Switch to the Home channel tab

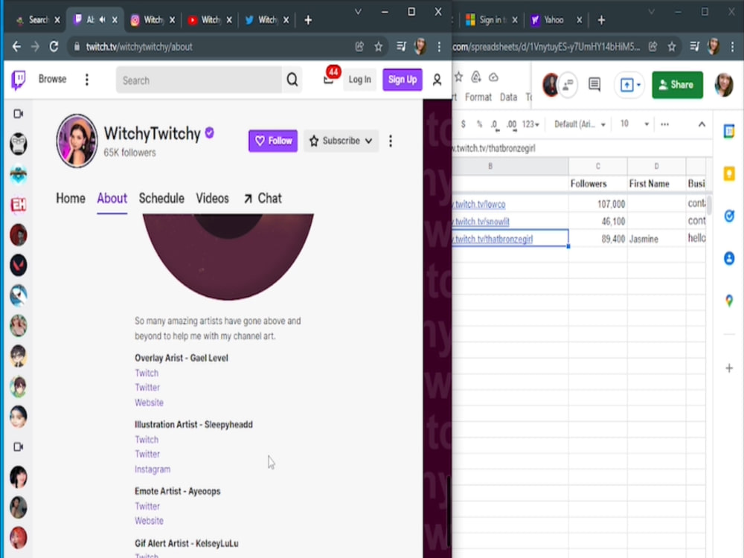tap(71, 199)
